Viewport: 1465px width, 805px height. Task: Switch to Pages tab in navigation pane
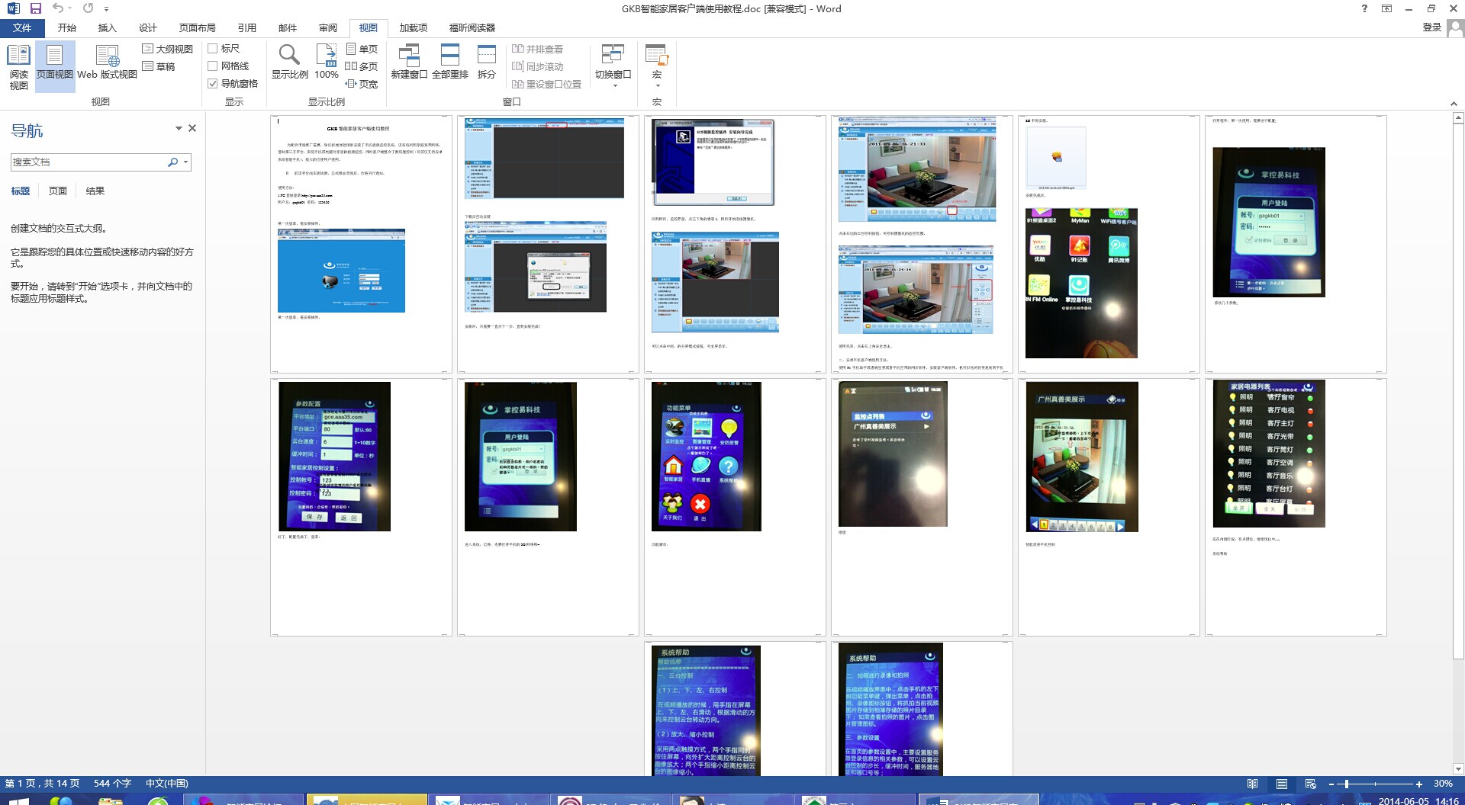point(58,191)
